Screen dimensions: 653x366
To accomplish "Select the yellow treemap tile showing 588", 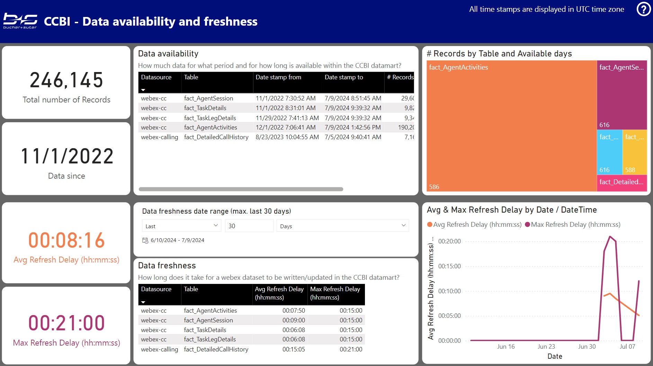I will 635,152.
